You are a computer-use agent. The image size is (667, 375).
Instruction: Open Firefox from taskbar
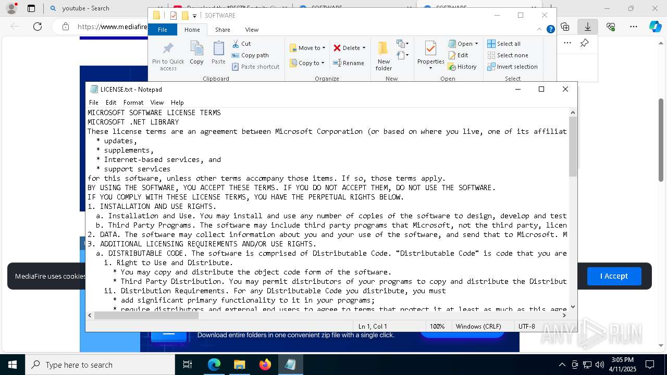(265, 365)
